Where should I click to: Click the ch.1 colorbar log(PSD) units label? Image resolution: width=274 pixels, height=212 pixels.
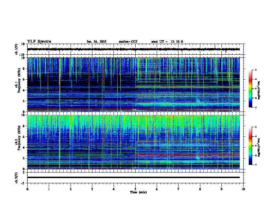[259, 90]
